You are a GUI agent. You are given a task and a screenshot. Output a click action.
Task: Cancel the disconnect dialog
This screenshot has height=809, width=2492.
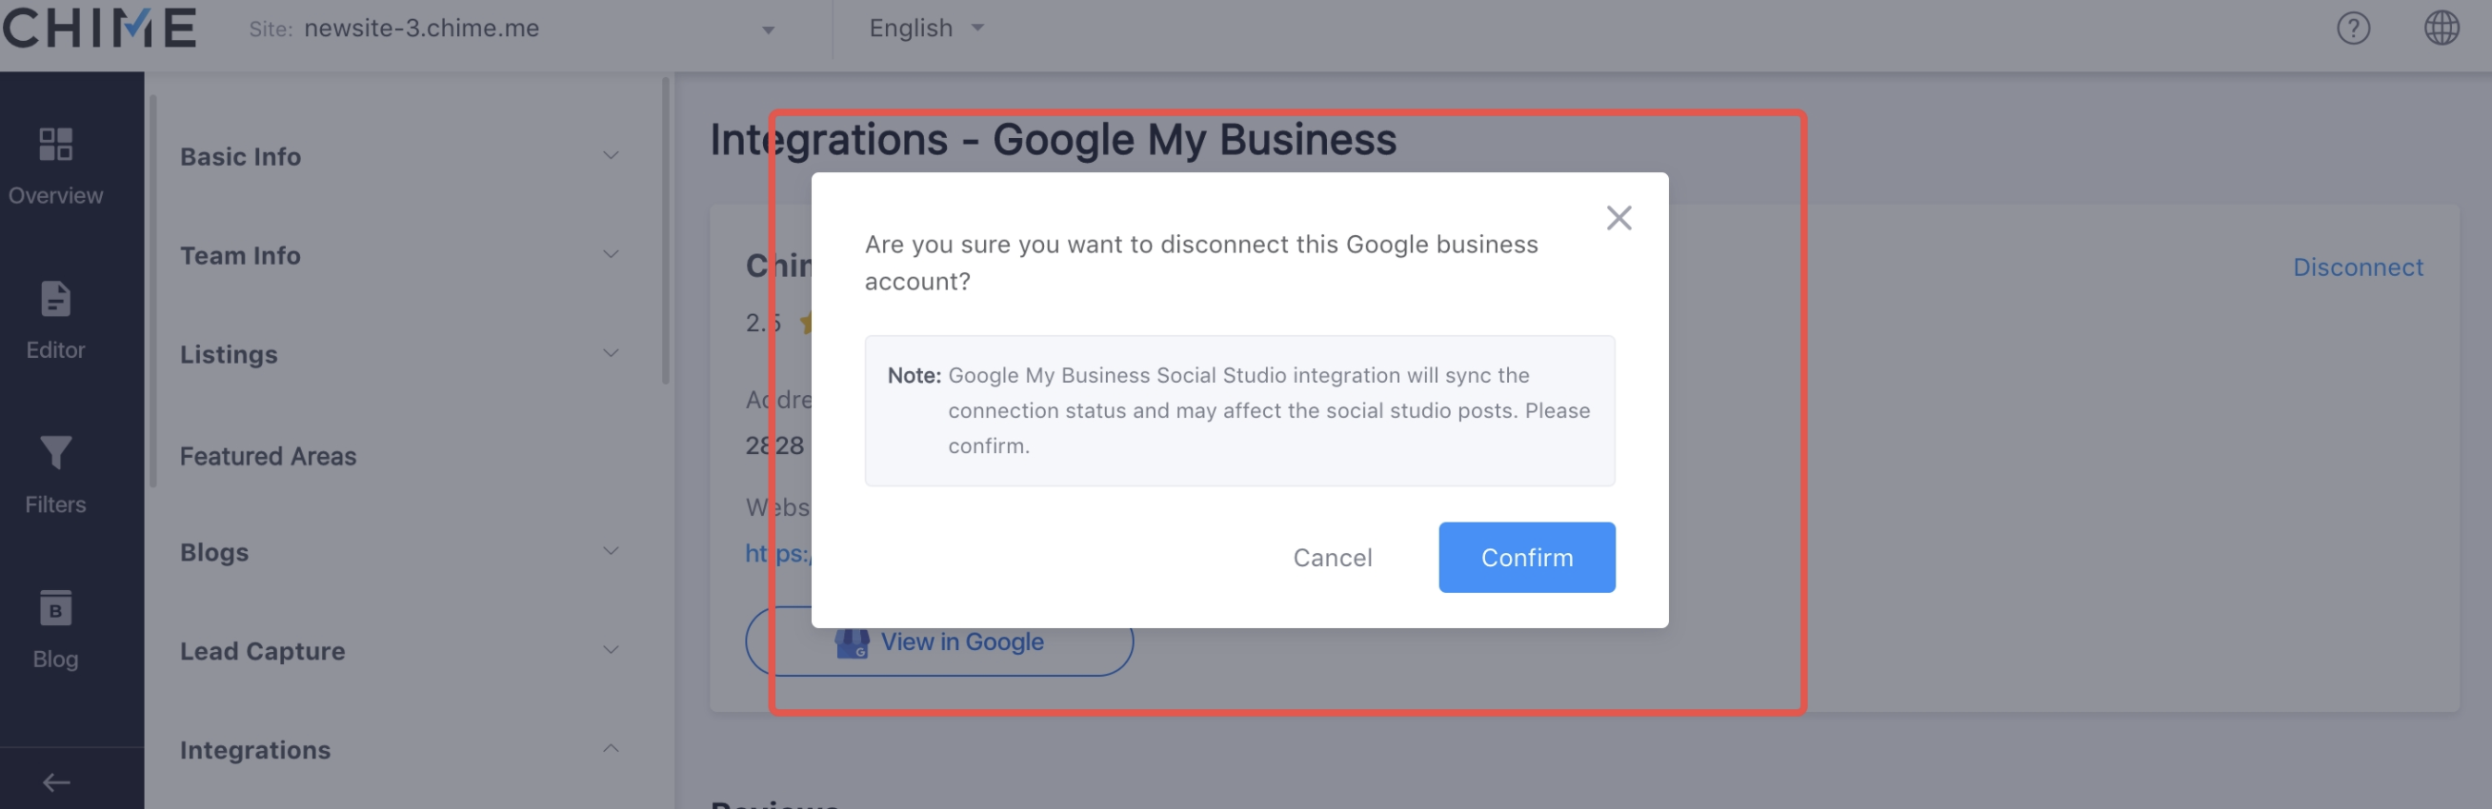pos(1332,557)
